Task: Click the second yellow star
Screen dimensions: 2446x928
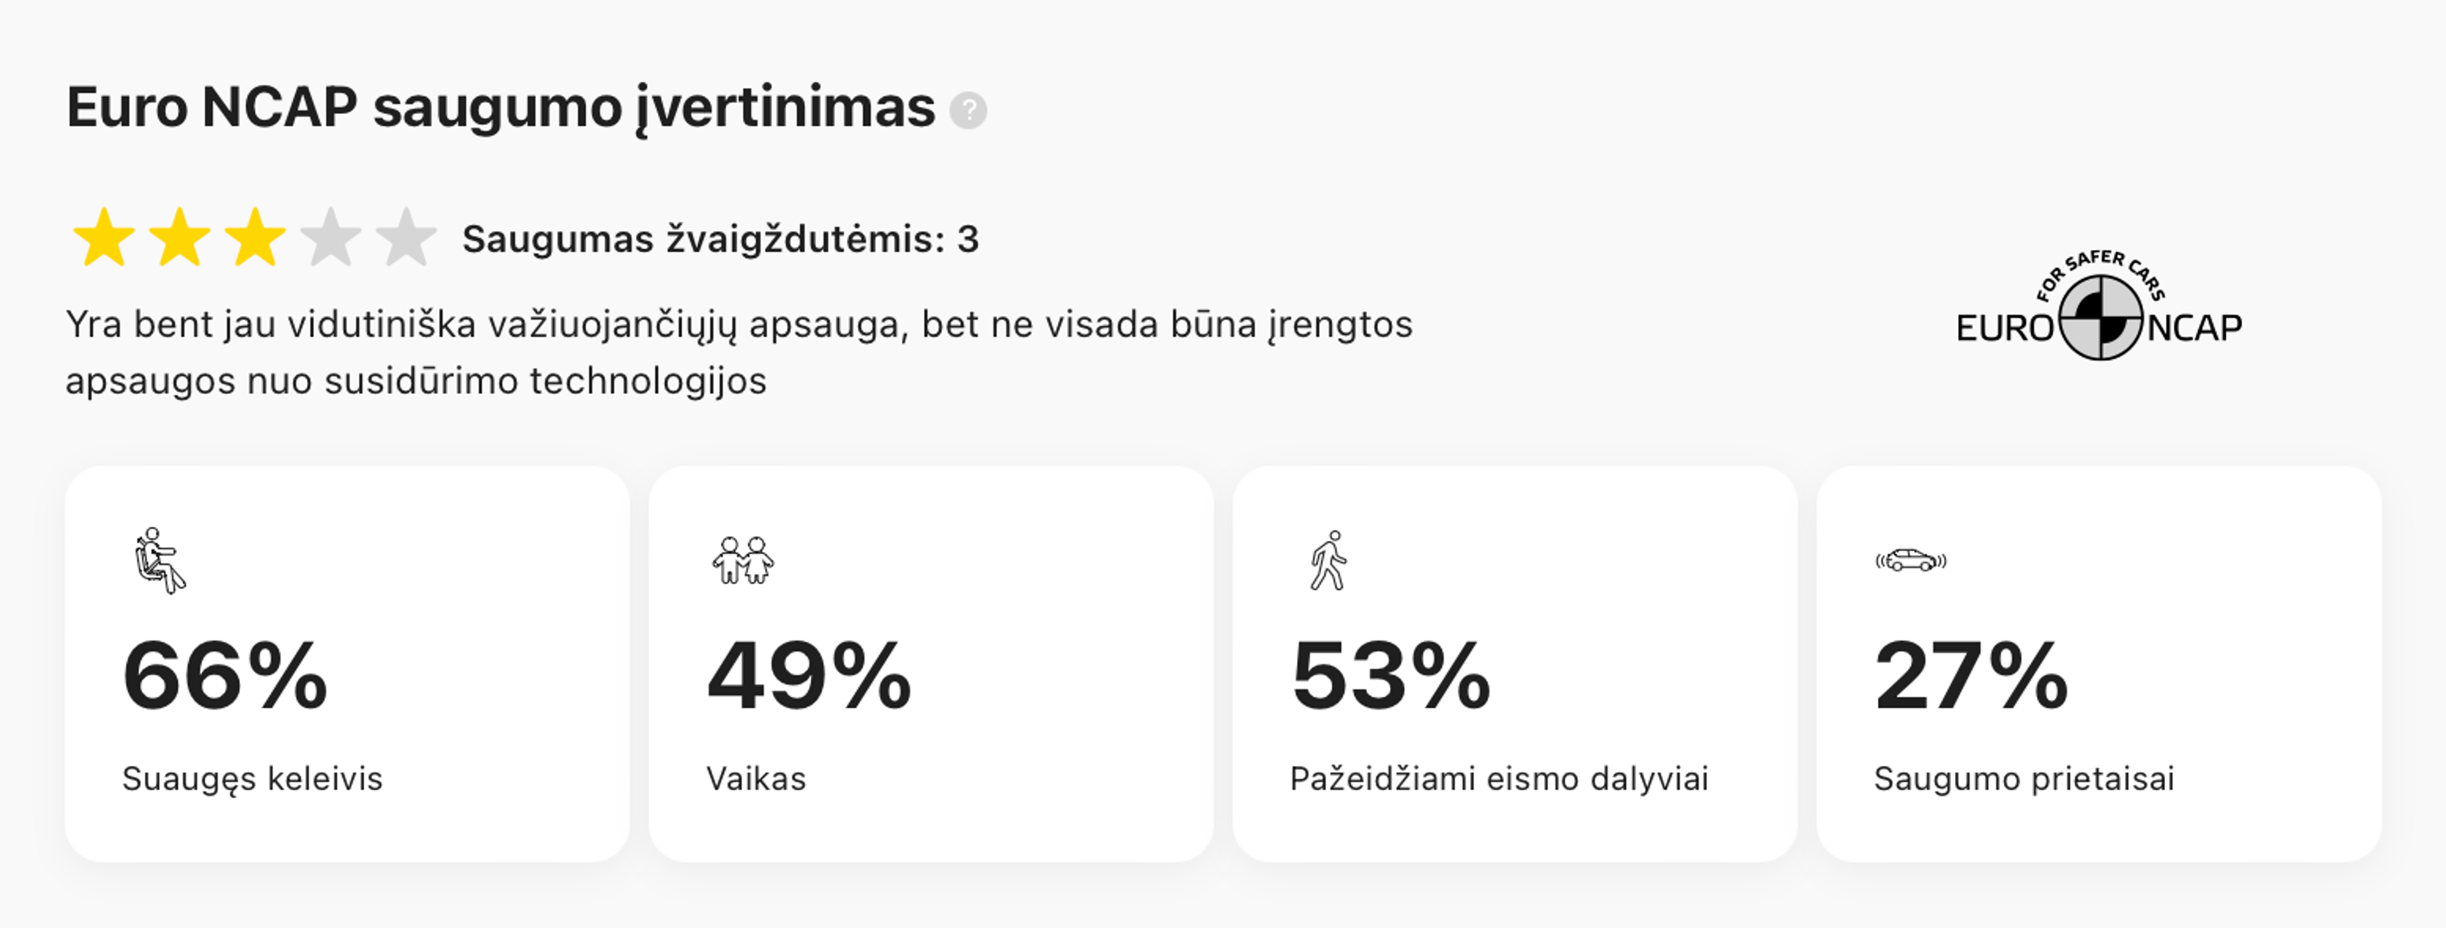Action: click(180, 238)
